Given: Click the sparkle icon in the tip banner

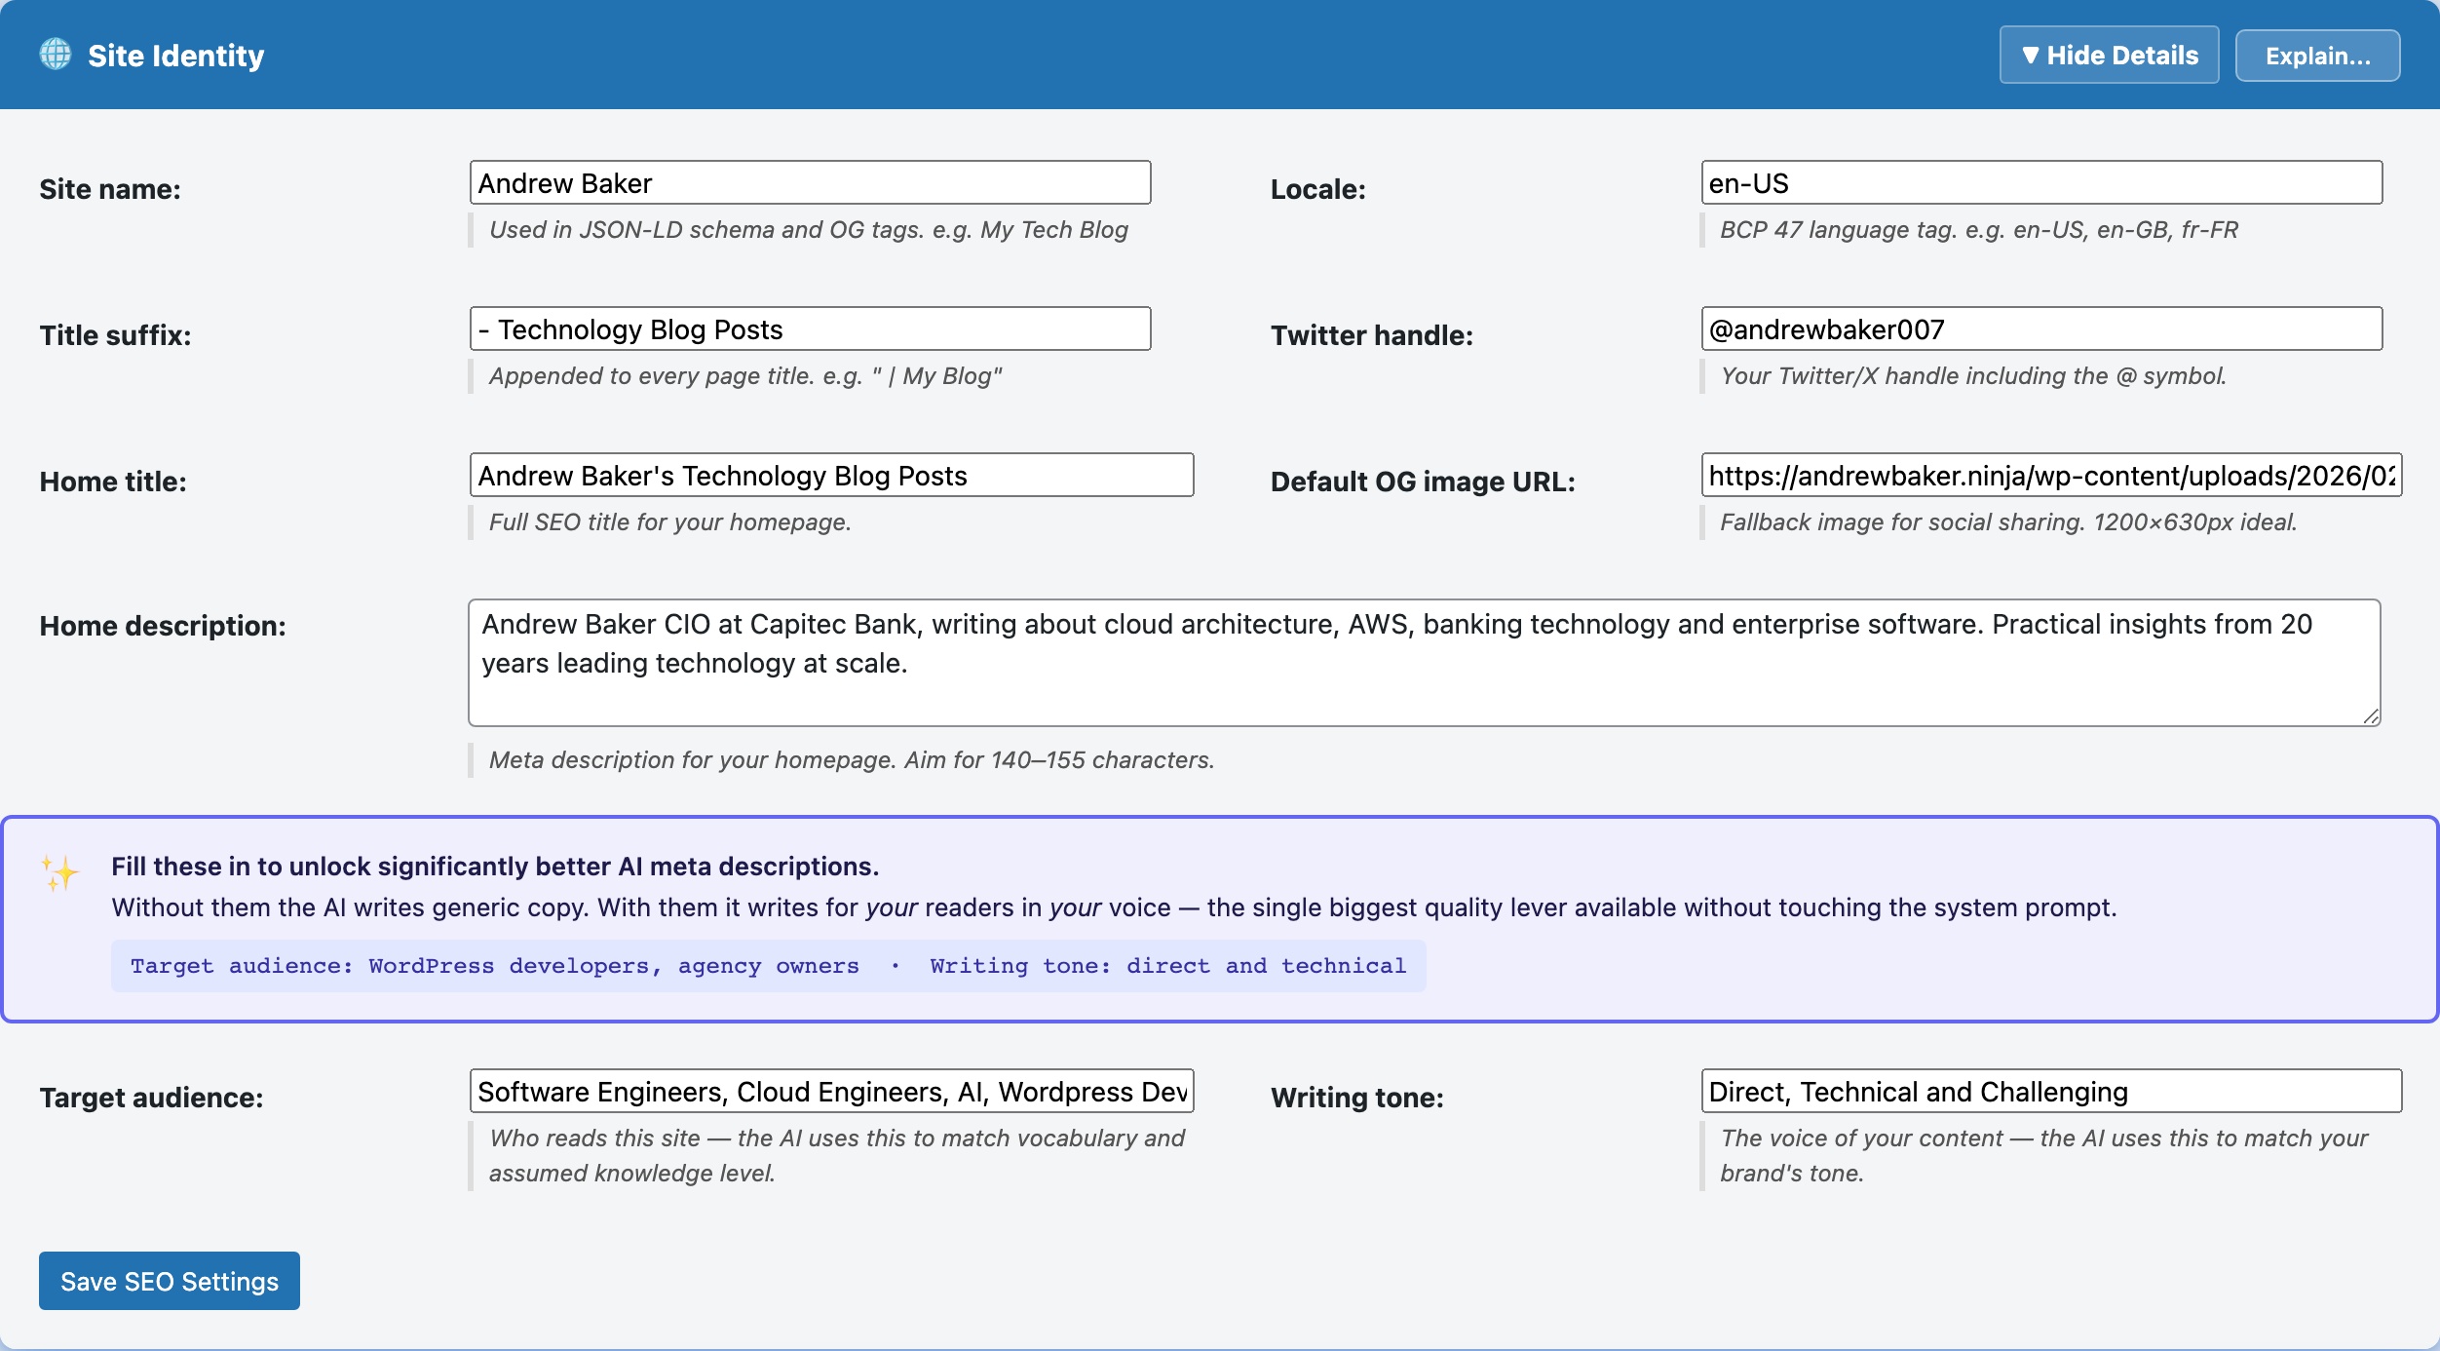Looking at the screenshot, I should [x=58, y=872].
